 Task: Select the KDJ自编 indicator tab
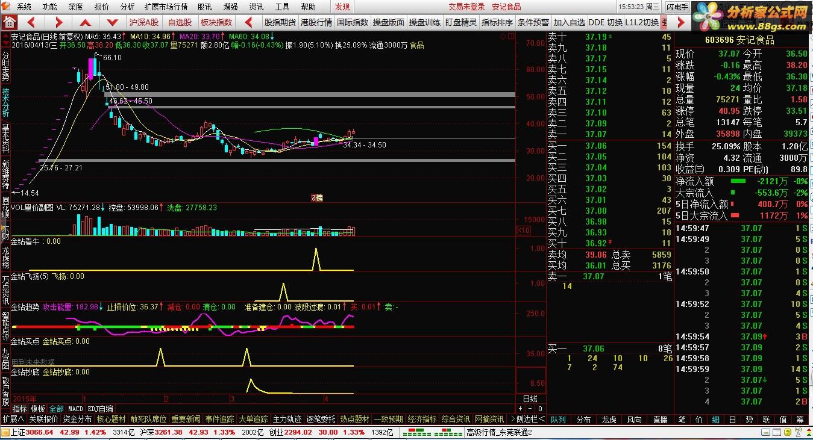tap(100, 409)
